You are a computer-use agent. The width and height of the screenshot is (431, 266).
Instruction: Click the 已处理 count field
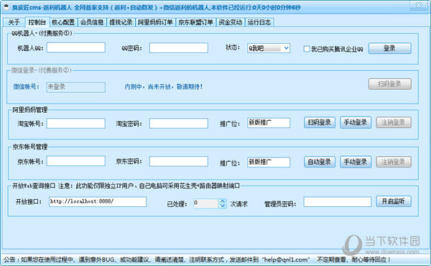(206, 203)
